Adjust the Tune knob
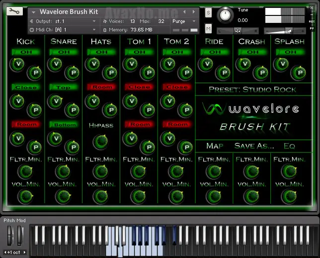Screen dimensions: 320x258 pyautogui.click(x=225, y=15)
